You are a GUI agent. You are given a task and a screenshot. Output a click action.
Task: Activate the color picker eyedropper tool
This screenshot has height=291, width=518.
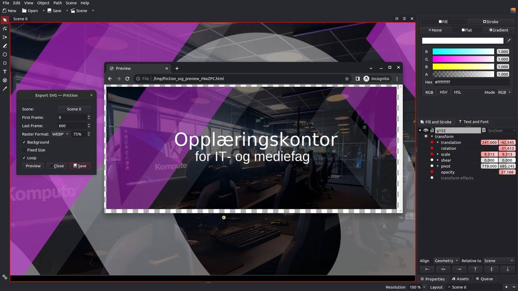pos(5,89)
